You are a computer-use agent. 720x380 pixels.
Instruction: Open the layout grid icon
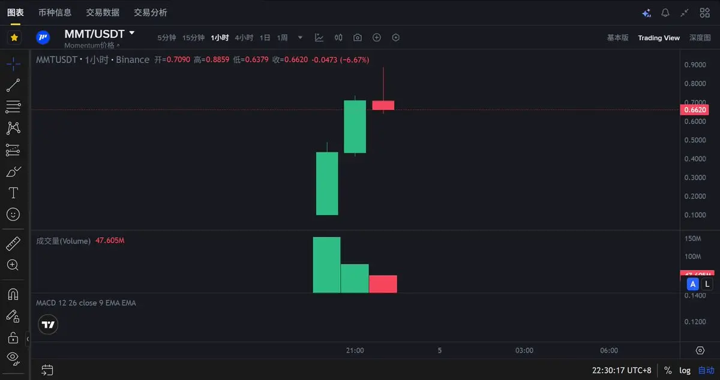[704, 13]
